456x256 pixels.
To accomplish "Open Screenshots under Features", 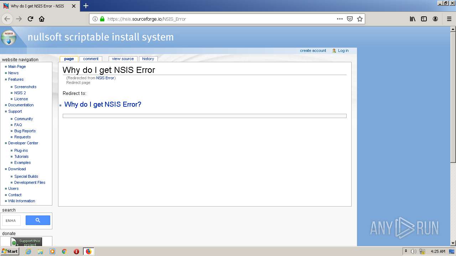I will click(x=25, y=87).
